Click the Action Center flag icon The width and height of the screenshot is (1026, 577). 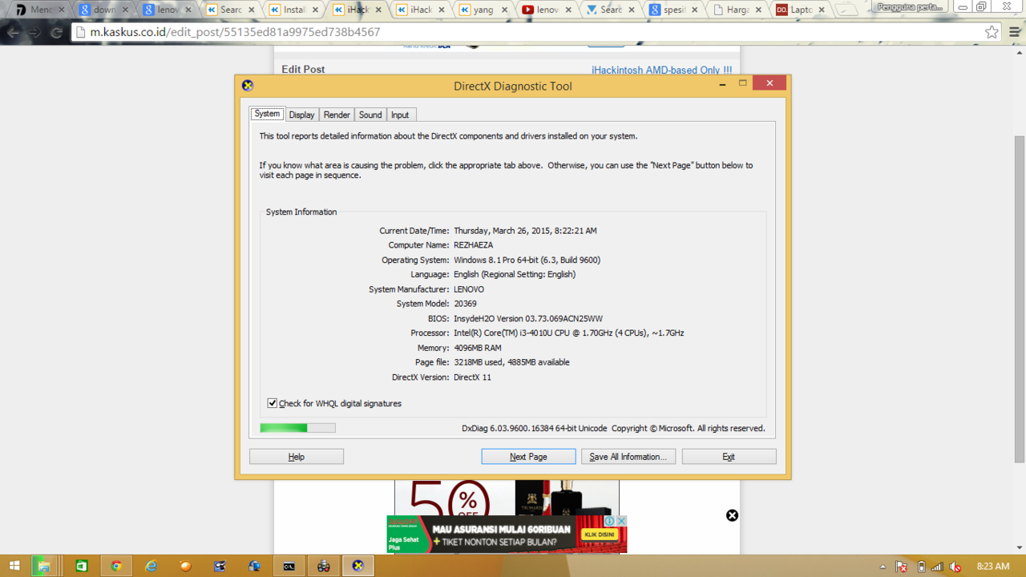click(902, 567)
